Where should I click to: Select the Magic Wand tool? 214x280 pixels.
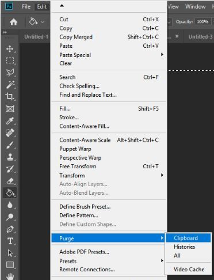tap(10, 85)
